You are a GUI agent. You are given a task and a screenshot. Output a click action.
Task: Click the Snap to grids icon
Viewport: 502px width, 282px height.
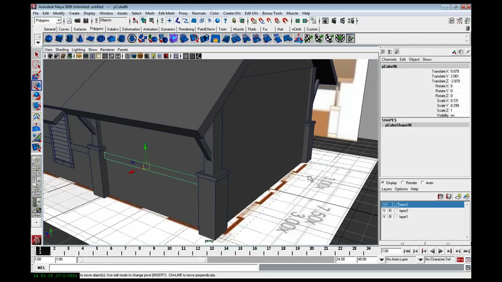point(254,21)
